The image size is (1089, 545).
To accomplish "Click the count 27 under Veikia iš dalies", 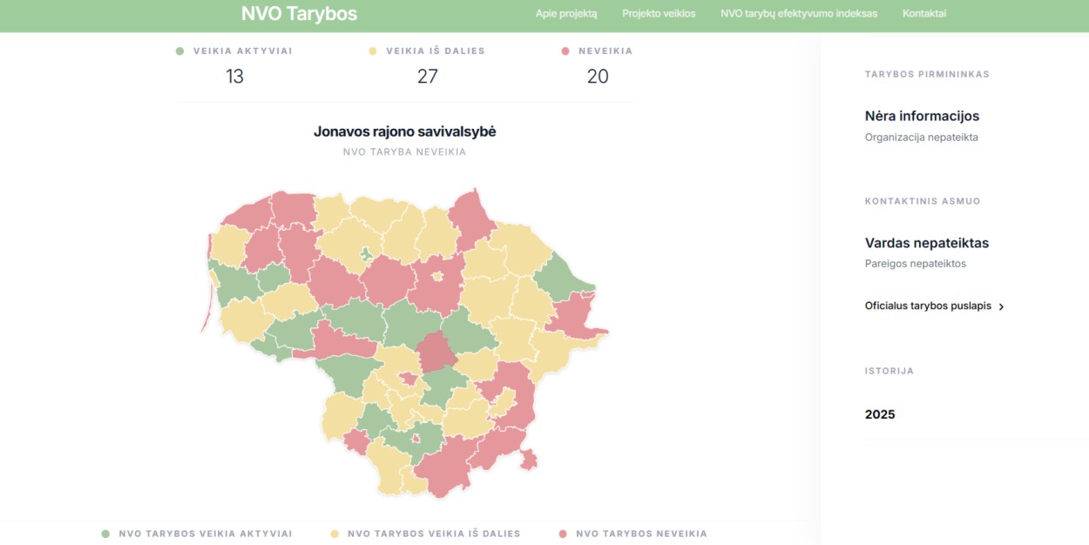I will point(427,77).
